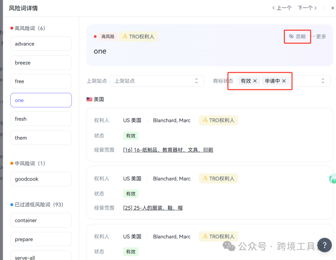Click the 高风险 label in header card

click(108, 37)
